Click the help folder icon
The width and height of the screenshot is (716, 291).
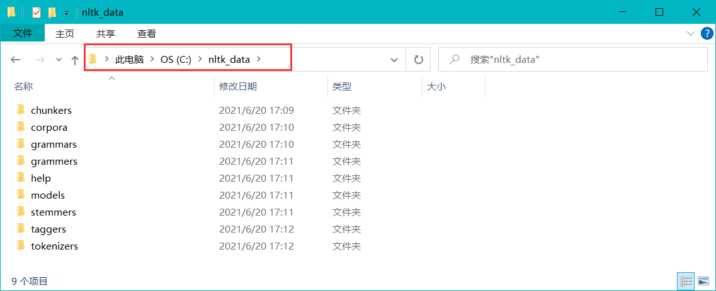21,178
